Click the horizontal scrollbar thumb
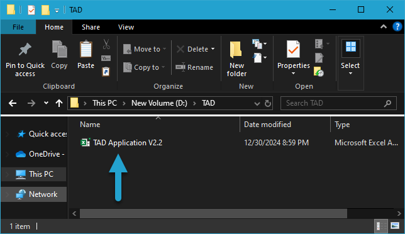Screen dimensions: 405x234 (x=213, y=214)
